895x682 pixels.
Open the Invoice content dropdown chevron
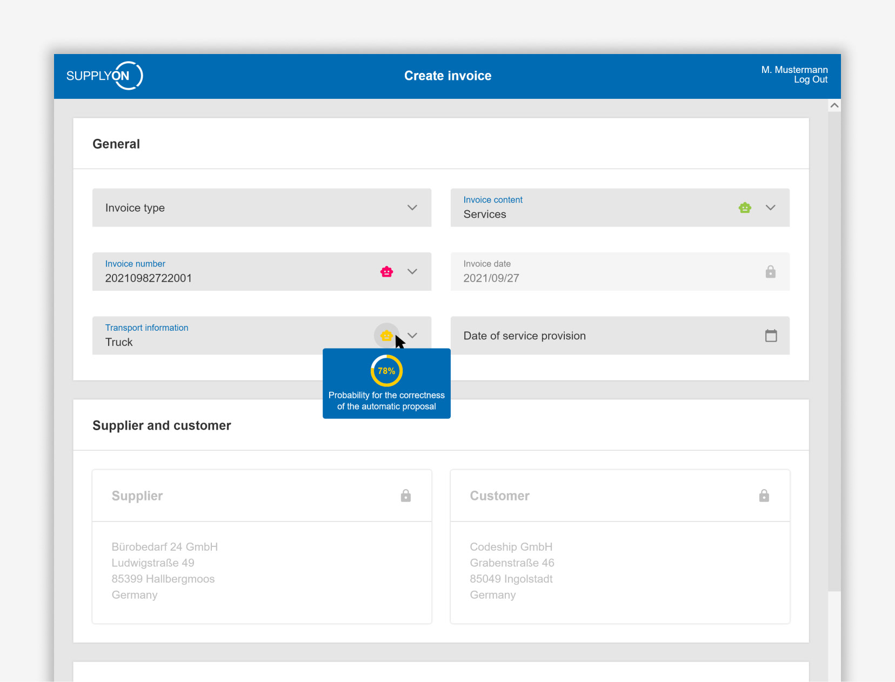771,208
